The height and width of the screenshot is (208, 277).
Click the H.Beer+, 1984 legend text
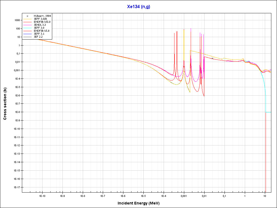42,16
